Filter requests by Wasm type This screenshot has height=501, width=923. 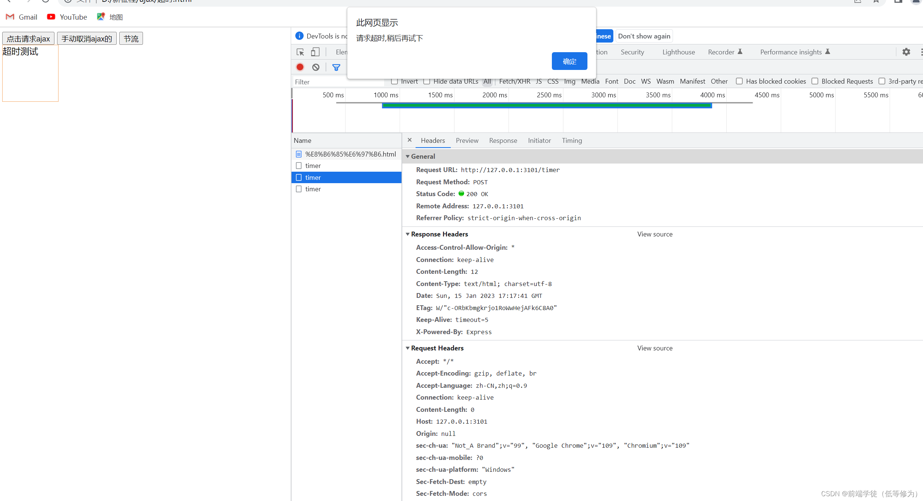click(665, 81)
